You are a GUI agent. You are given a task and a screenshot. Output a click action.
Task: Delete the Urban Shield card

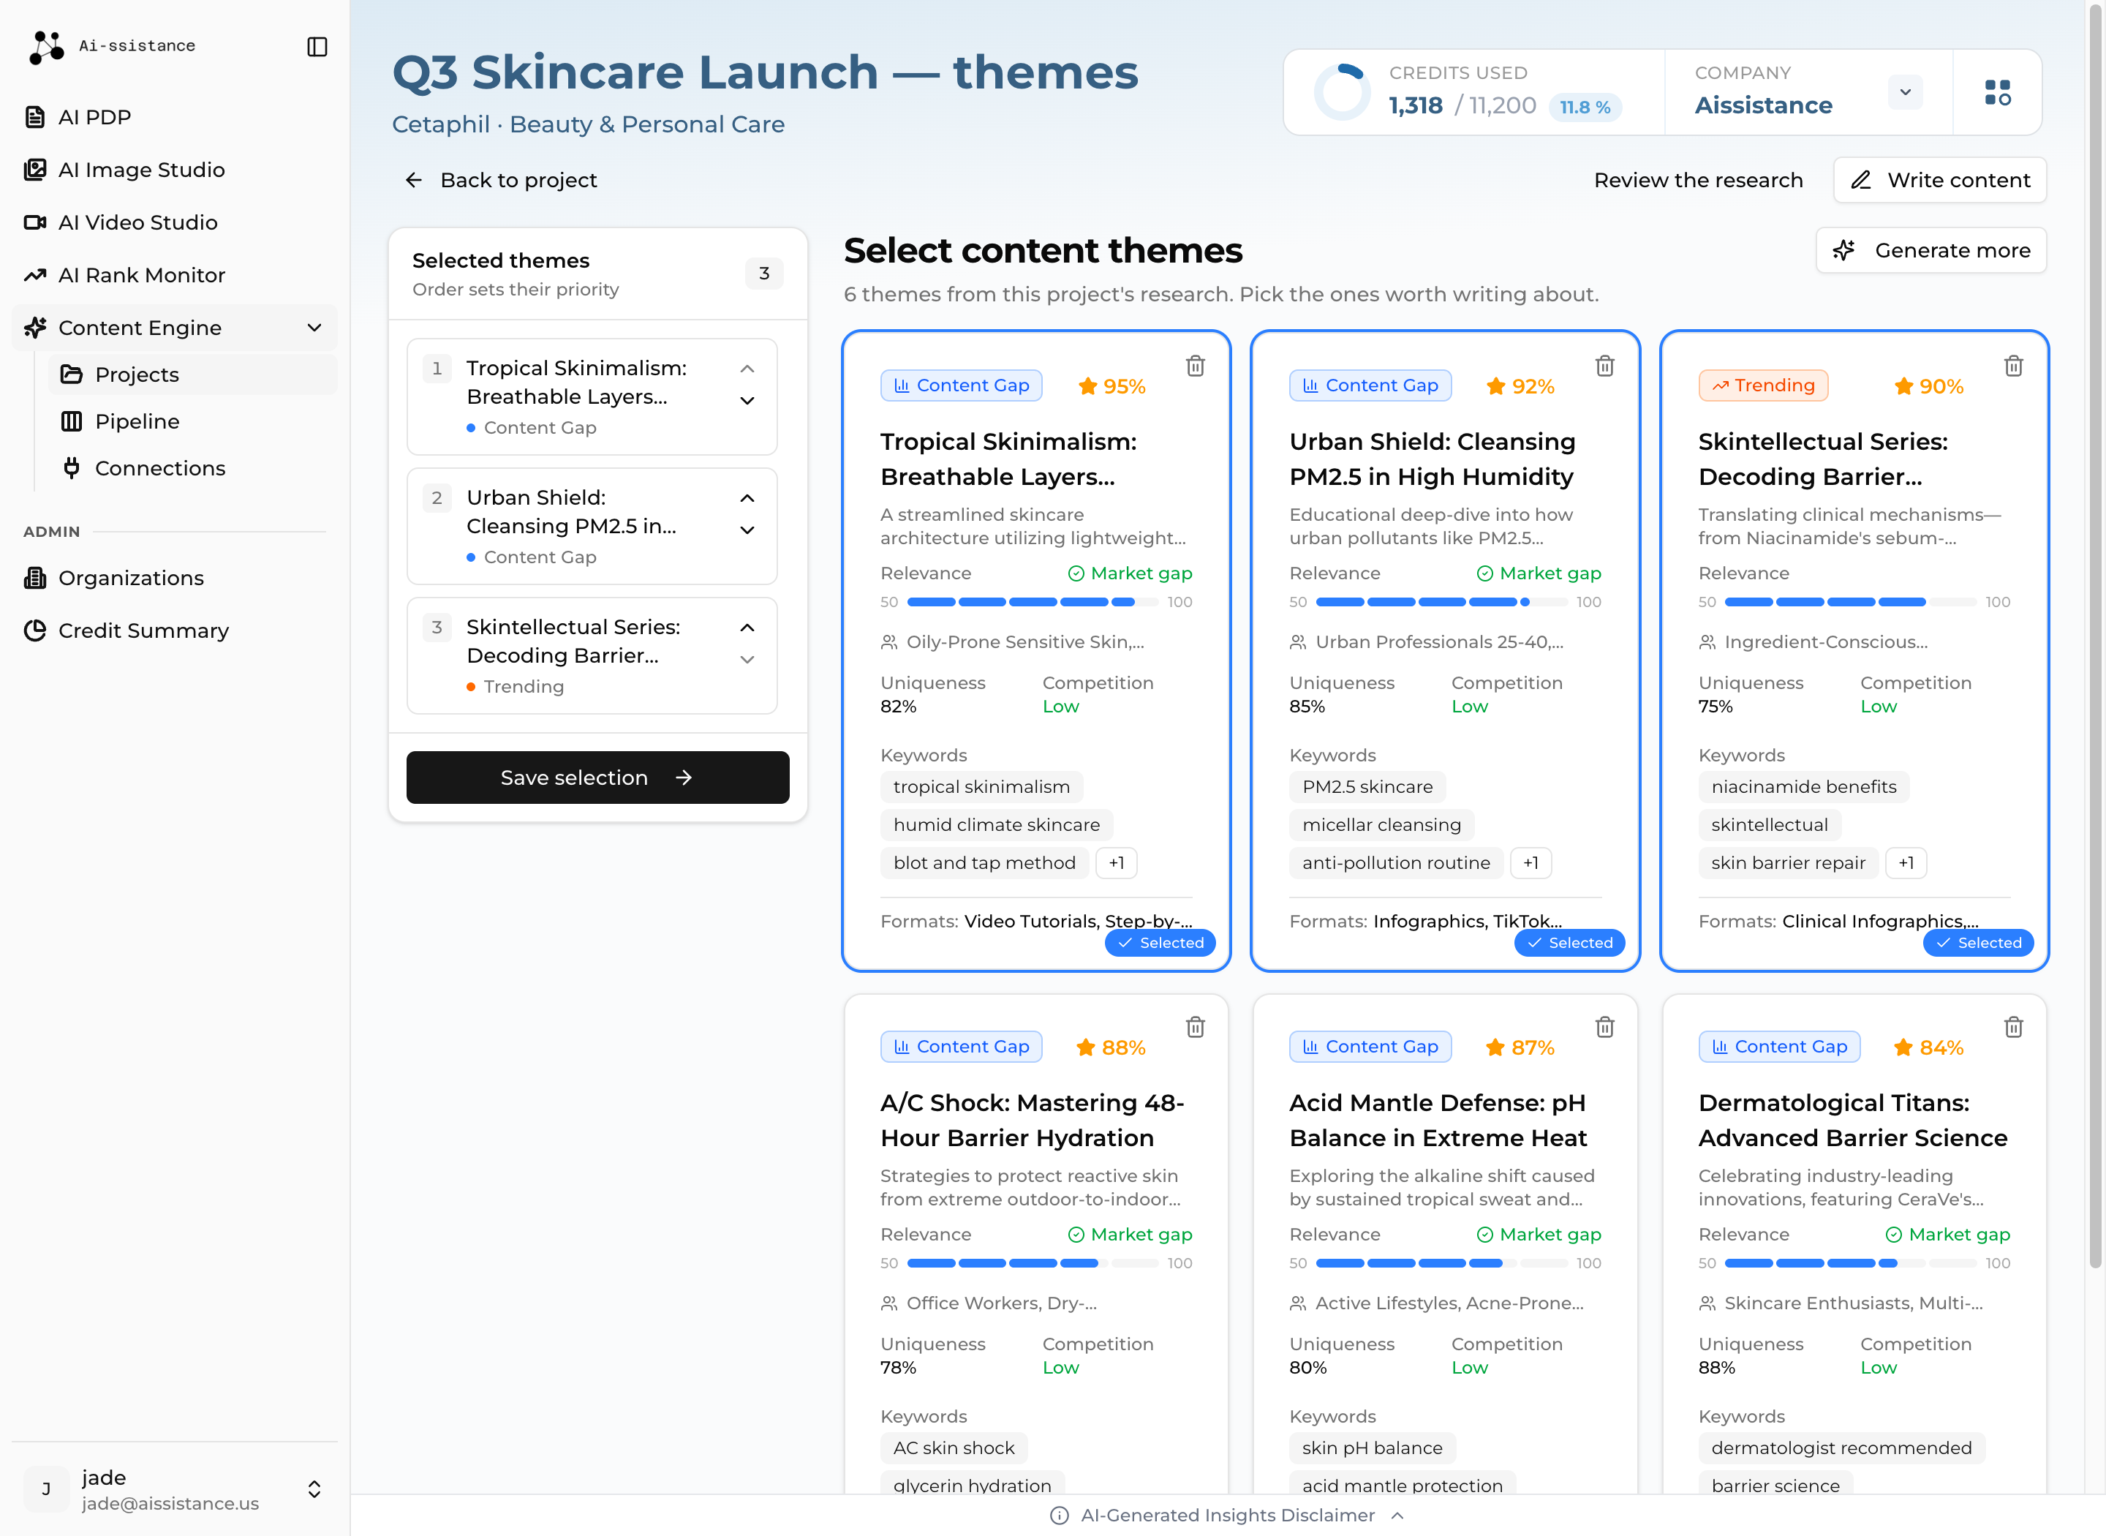pyautogui.click(x=1604, y=366)
